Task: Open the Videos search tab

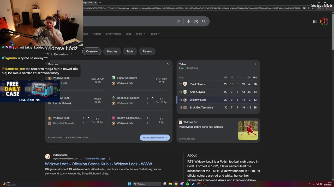Action: 97,34
